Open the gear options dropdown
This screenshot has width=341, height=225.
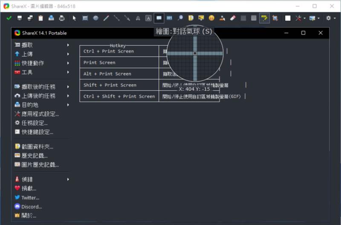tap(331, 18)
